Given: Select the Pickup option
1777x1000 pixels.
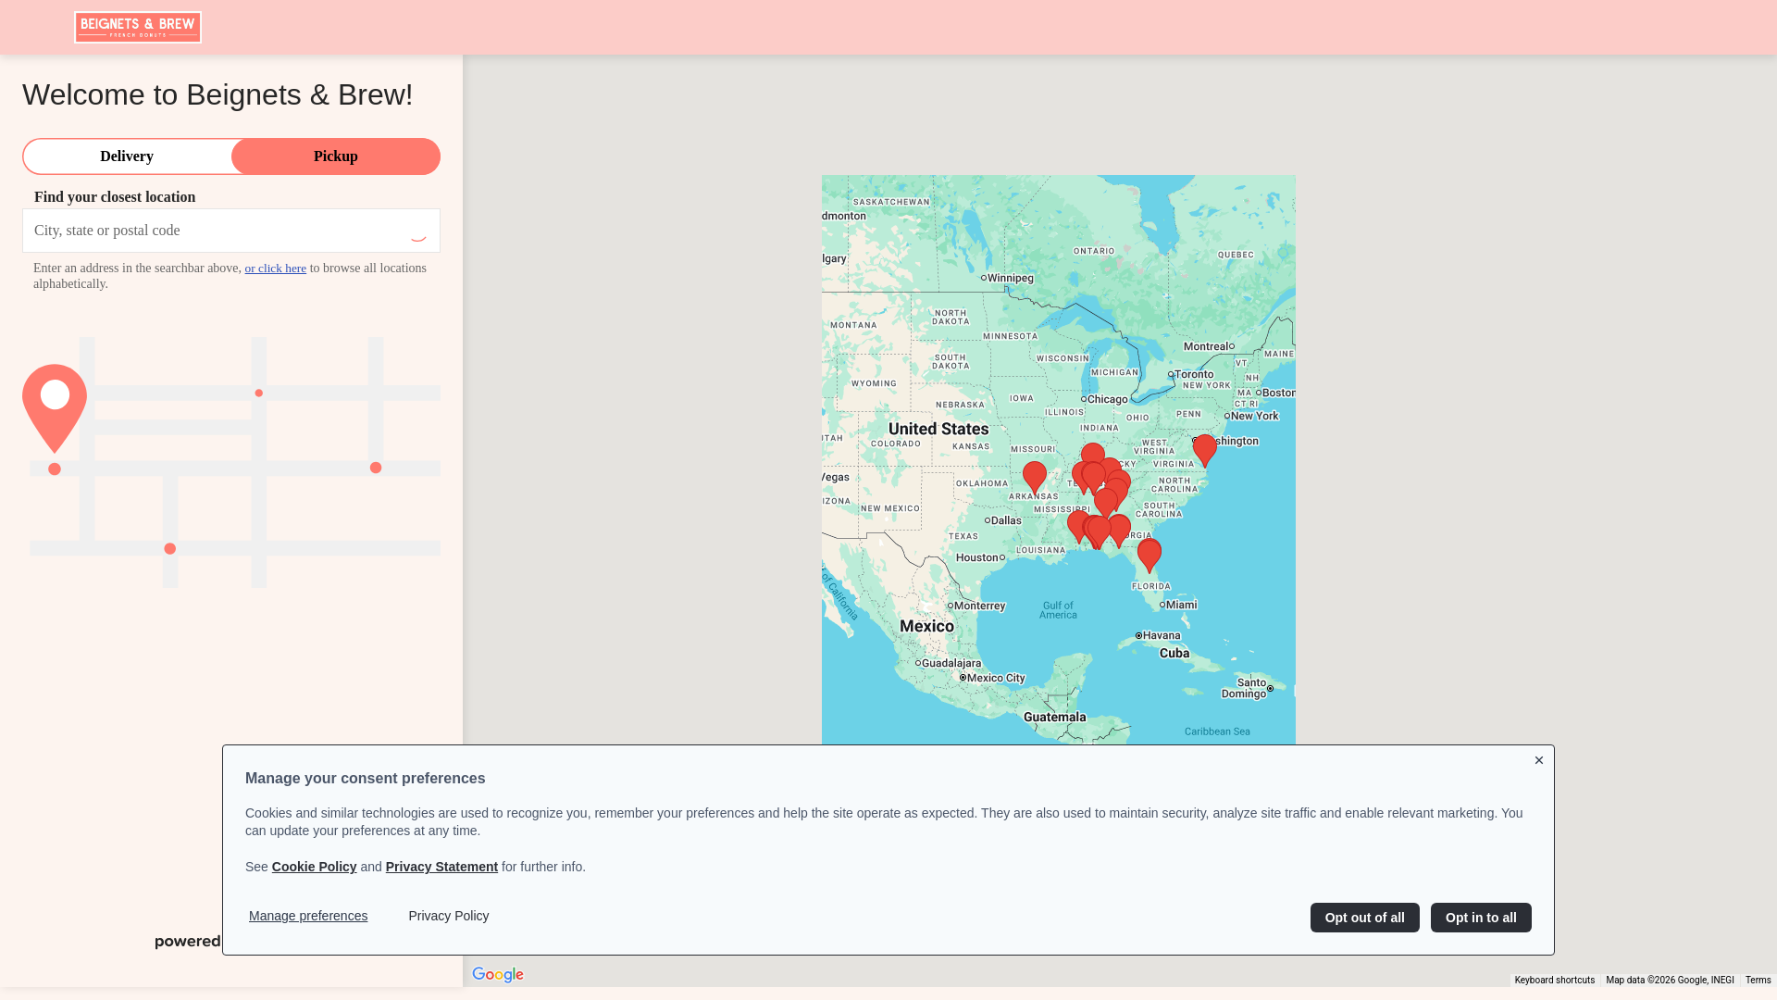Looking at the screenshot, I should (x=336, y=156).
